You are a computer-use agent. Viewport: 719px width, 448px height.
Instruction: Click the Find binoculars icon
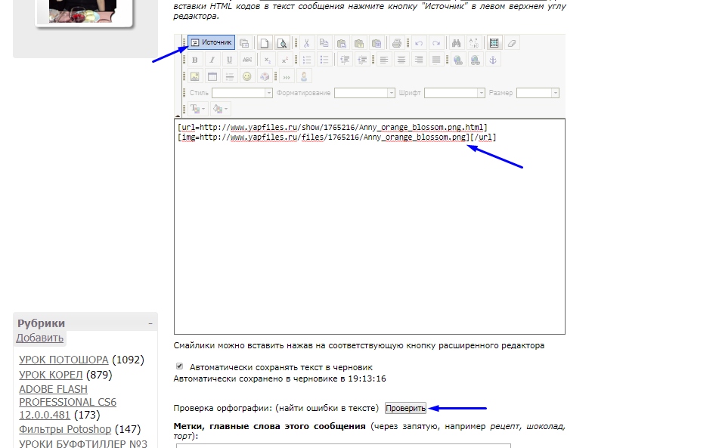tap(456, 43)
